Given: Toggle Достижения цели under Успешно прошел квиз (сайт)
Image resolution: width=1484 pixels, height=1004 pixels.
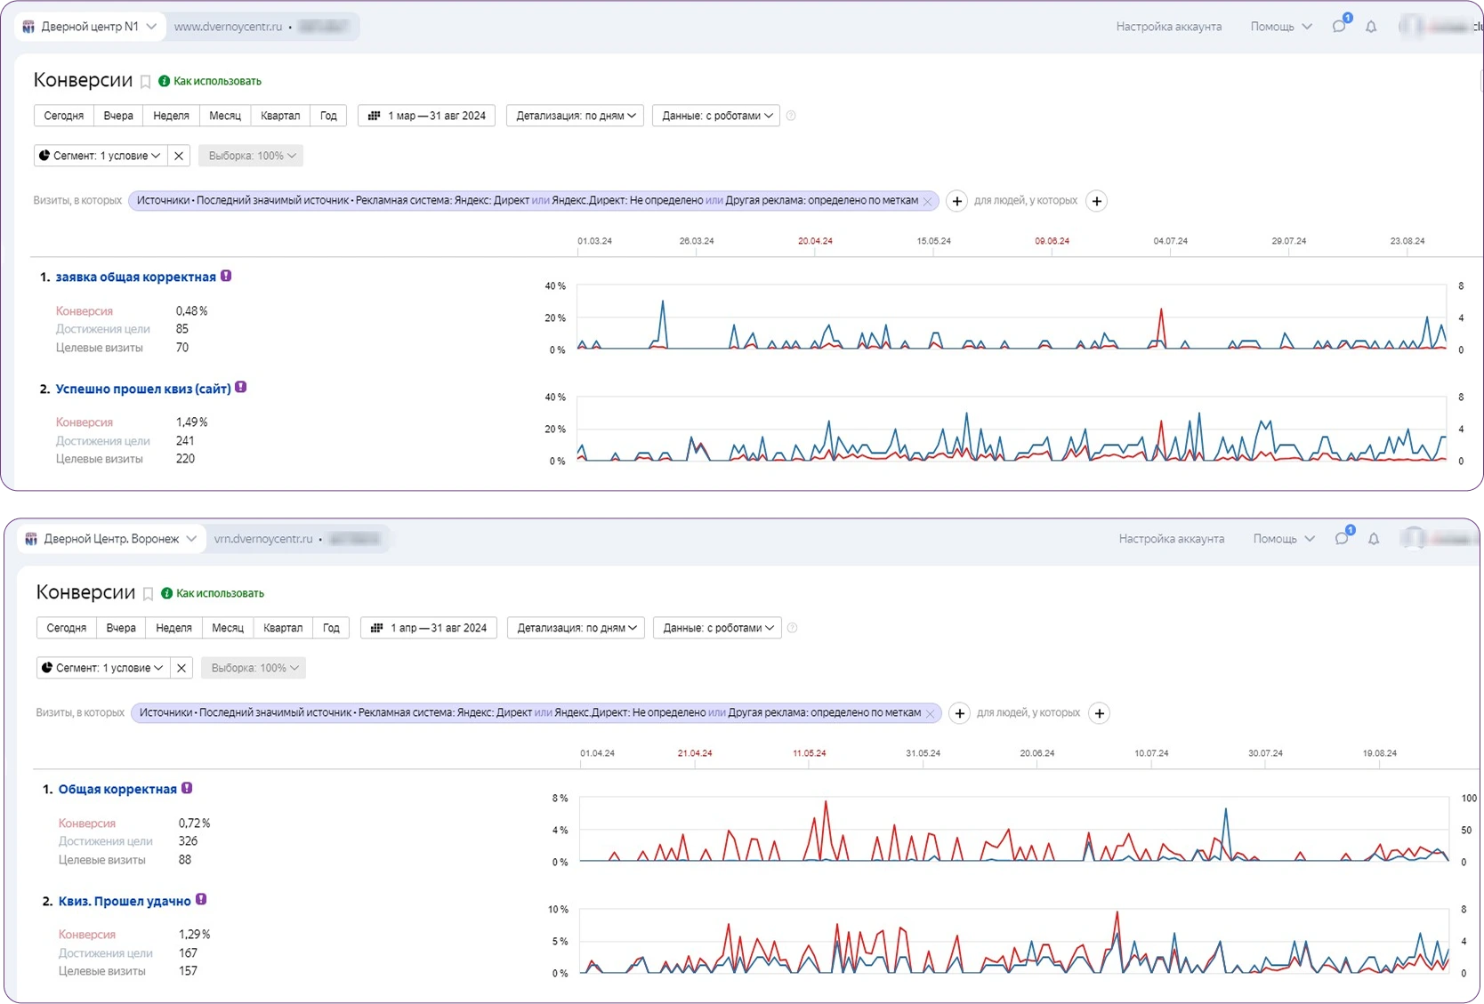Looking at the screenshot, I should (102, 441).
